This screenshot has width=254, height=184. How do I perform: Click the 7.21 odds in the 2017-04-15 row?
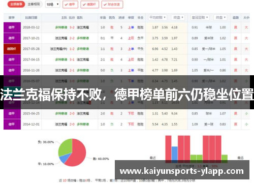click(x=174, y=59)
